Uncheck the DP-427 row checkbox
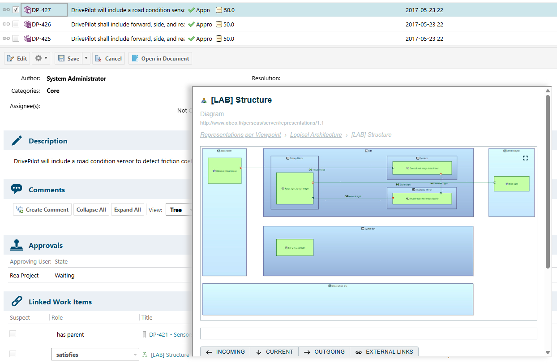557x364 pixels. (16, 9)
